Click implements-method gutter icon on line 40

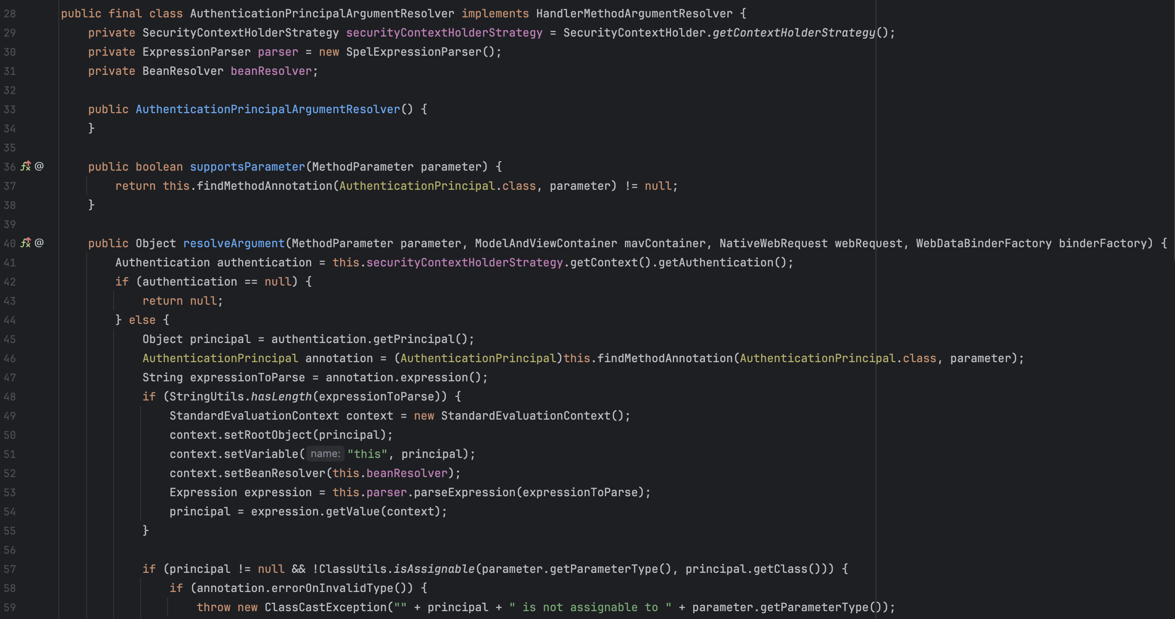26,243
